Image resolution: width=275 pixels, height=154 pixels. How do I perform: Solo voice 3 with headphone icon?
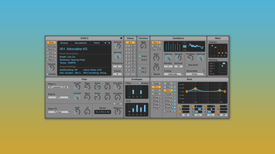tap(133, 53)
